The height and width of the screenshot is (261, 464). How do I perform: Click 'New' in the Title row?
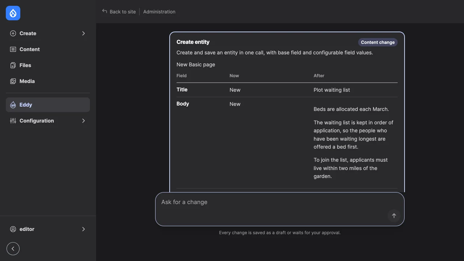[x=235, y=90]
